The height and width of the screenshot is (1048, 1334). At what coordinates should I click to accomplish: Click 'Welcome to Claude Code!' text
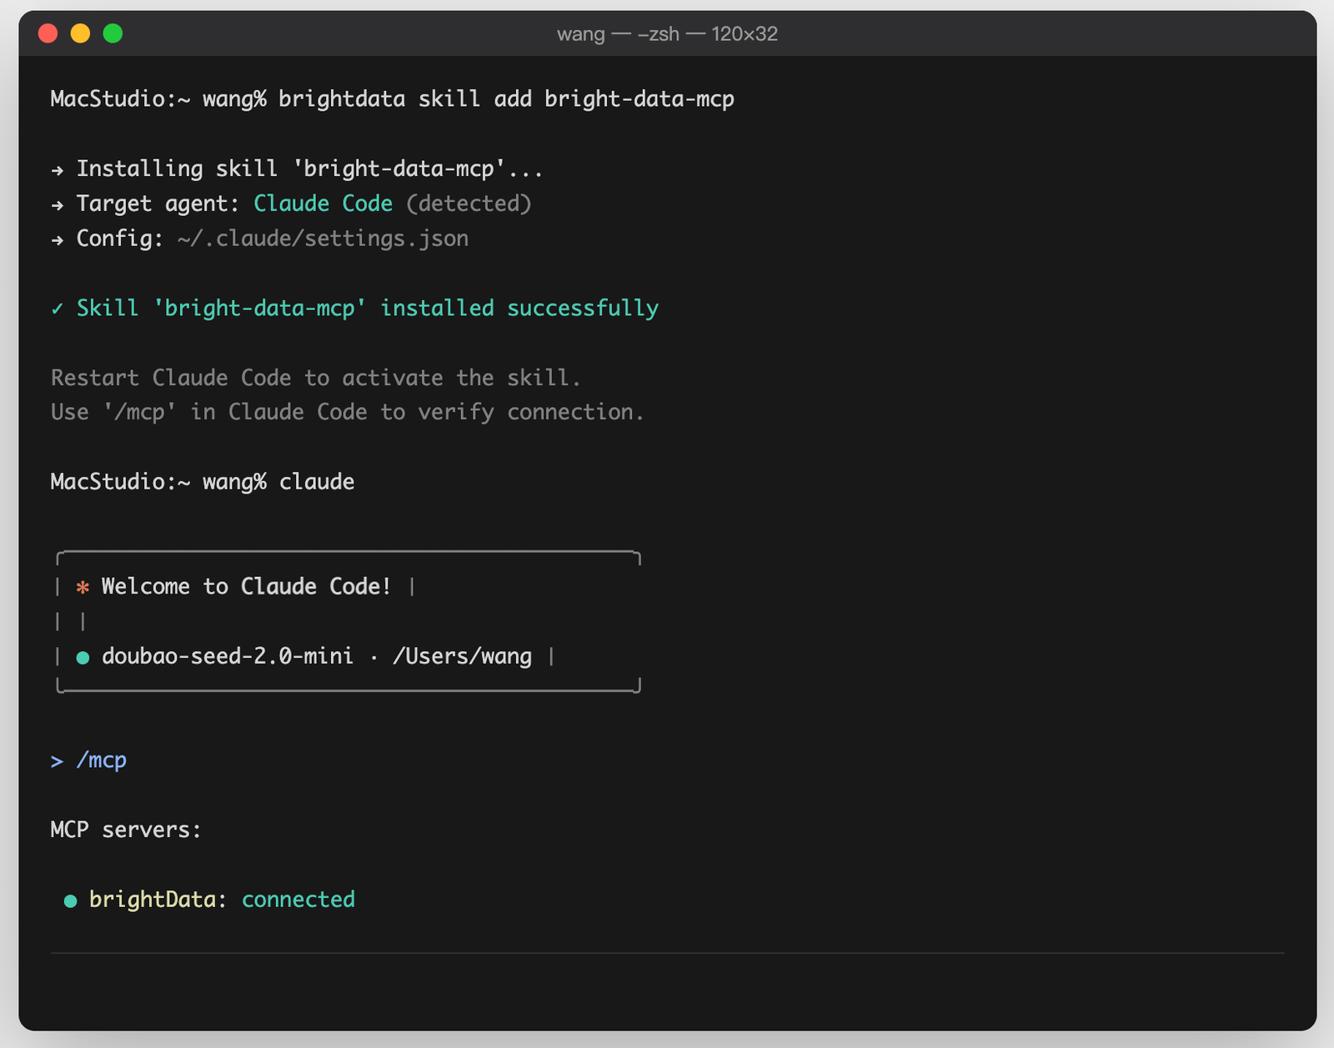click(x=246, y=586)
